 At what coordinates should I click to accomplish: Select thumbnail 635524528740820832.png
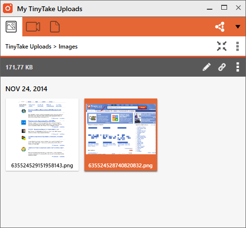(x=121, y=135)
